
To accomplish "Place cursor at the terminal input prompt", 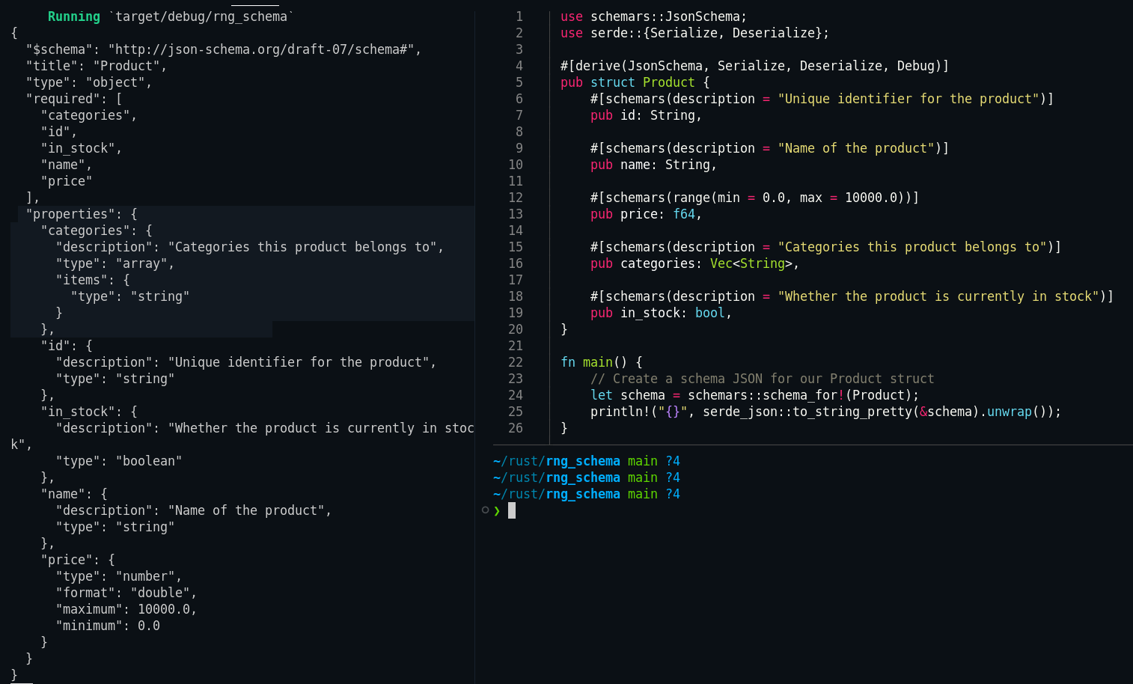I will tap(513, 510).
